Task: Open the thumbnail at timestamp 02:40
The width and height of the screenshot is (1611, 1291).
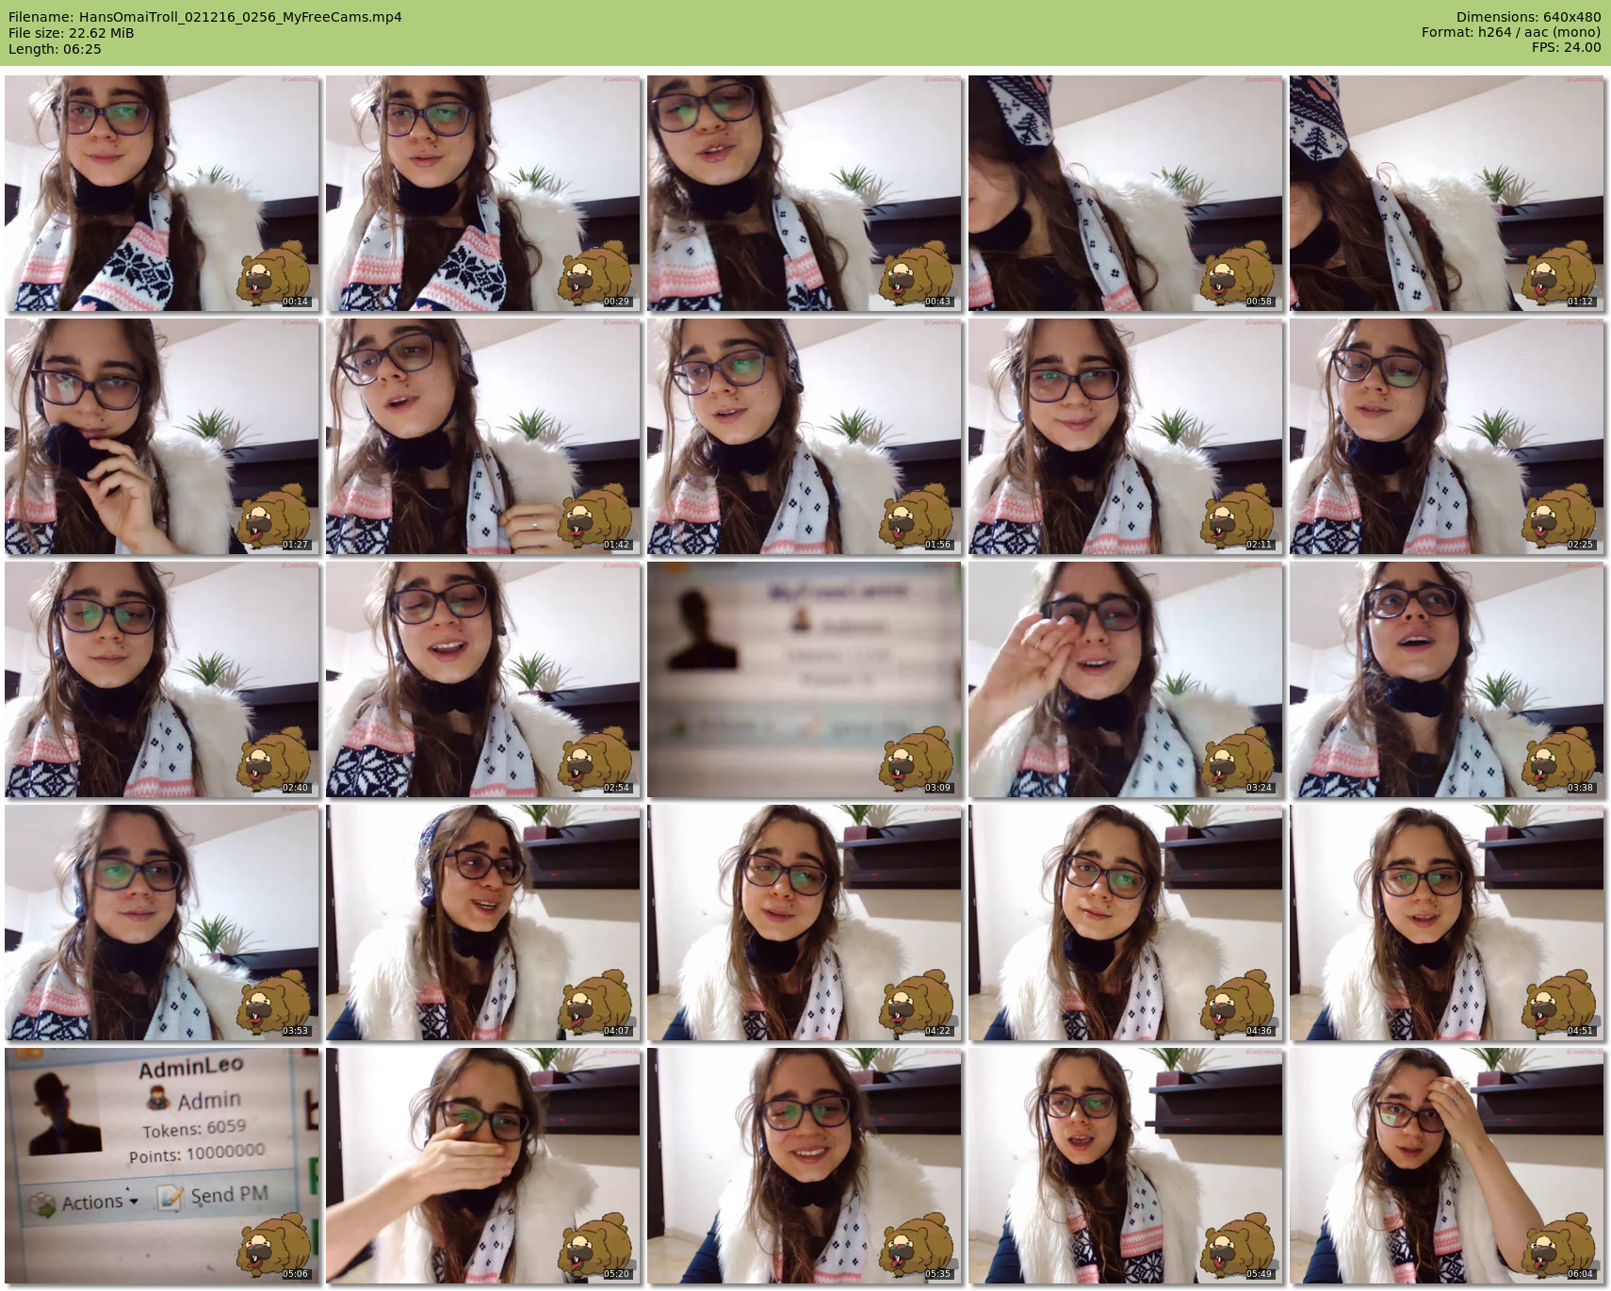Action: [x=162, y=679]
